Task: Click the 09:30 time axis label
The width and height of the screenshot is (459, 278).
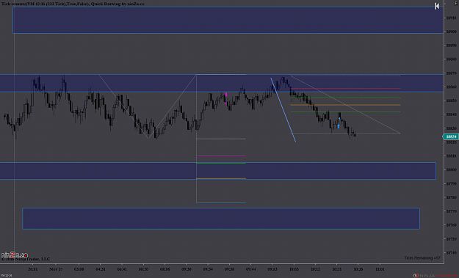Action: pos(187,269)
